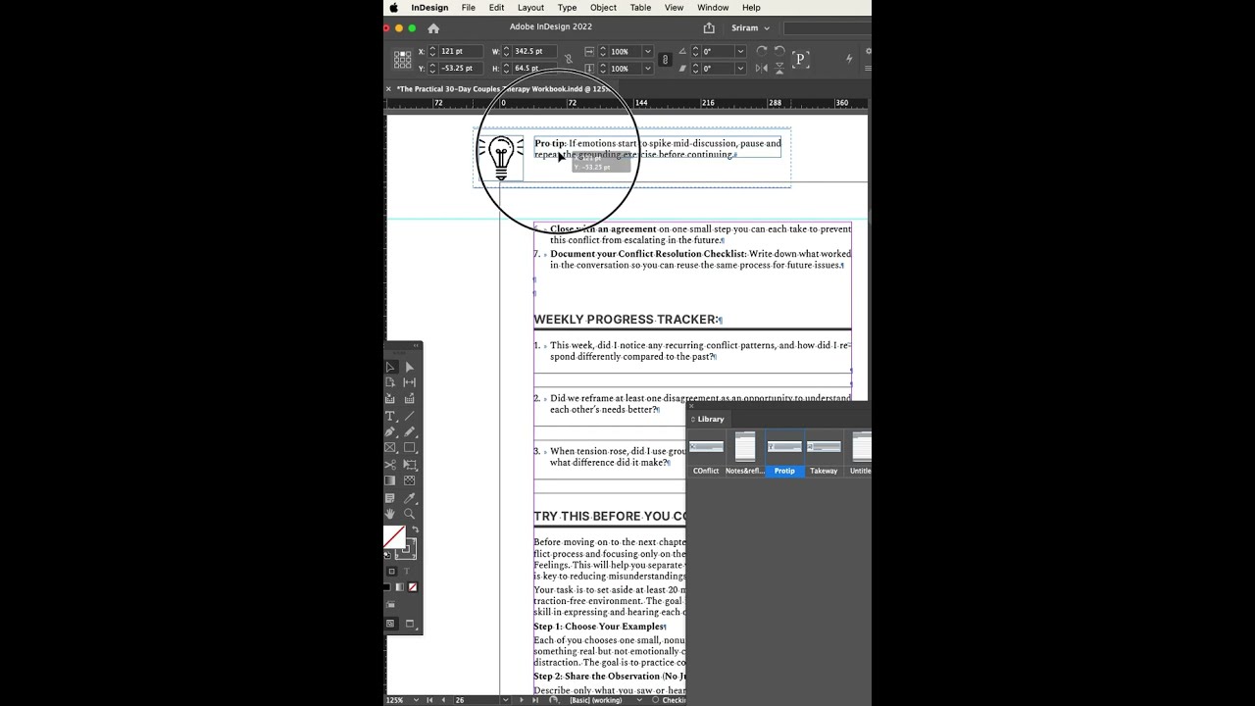Go to the next page arrow

(x=522, y=700)
